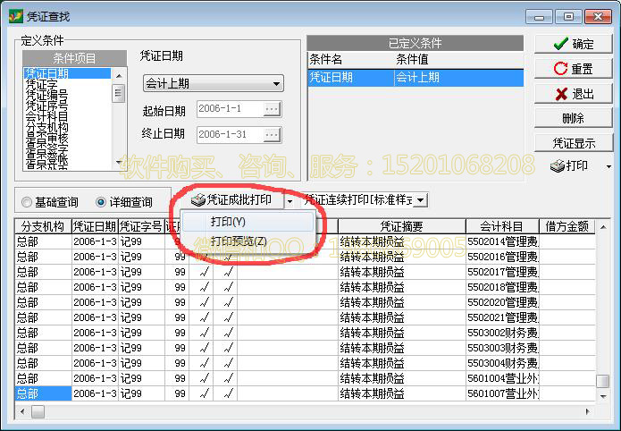Open date picker for 起始日期

coord(272,109)
